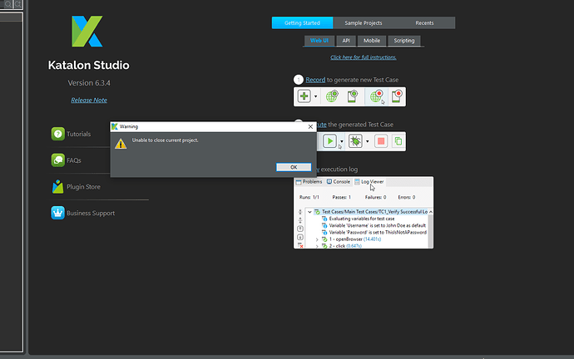Open Tutorials from the sidebar

coord(71,134)
